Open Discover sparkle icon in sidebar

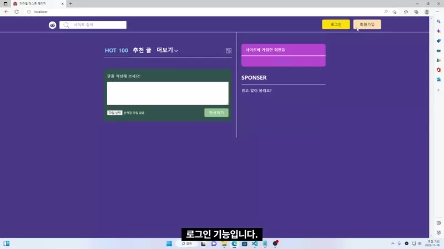click(438, 31)
